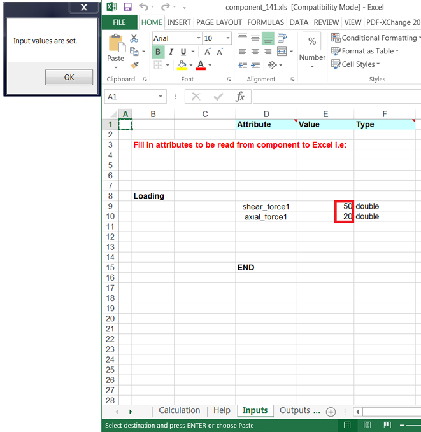The image size is (421, 432).
Task: Toggle middle vertical align
Action: tap(255, 38)
